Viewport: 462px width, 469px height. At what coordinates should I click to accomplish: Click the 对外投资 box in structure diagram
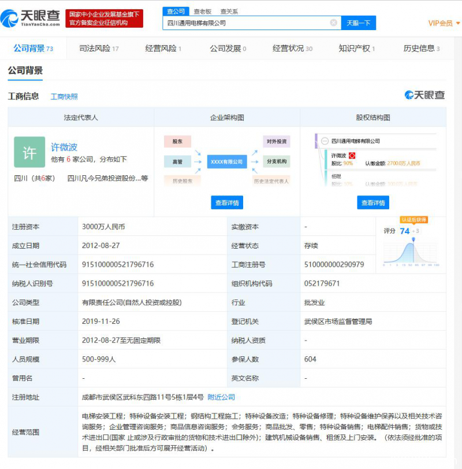(277, 141)
